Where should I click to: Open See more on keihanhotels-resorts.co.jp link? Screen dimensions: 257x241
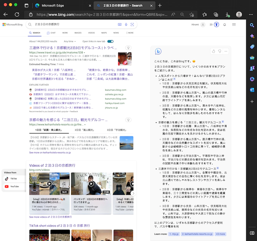50,152
